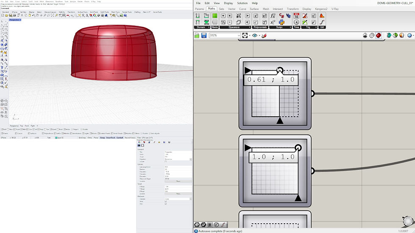Click the Multiplication operator icon

[x=230, y=16]
